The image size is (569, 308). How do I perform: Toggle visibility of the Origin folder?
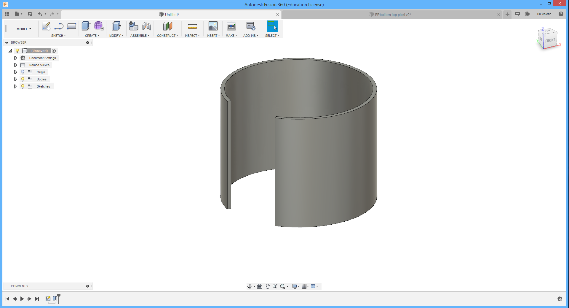tap(23, 72)
